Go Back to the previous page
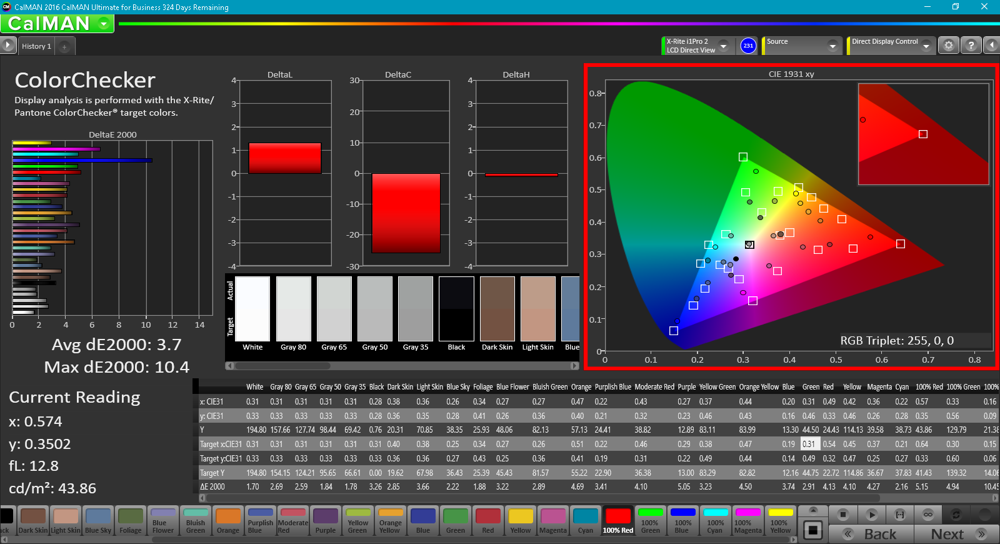This screenshot has width=1000, height=544. click(x=871, y=534)
